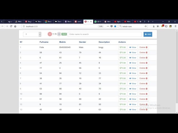Delete row 8
This screenshot has height=133, width=178.
[x=144, y=83]
